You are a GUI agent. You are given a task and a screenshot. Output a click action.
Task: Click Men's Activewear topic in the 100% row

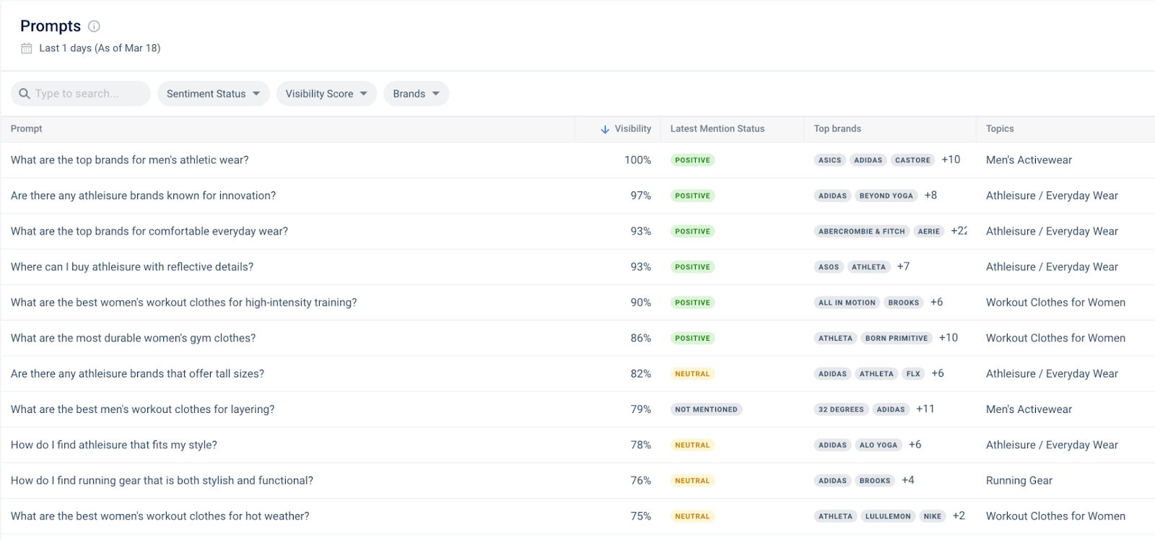(1029, 160)
